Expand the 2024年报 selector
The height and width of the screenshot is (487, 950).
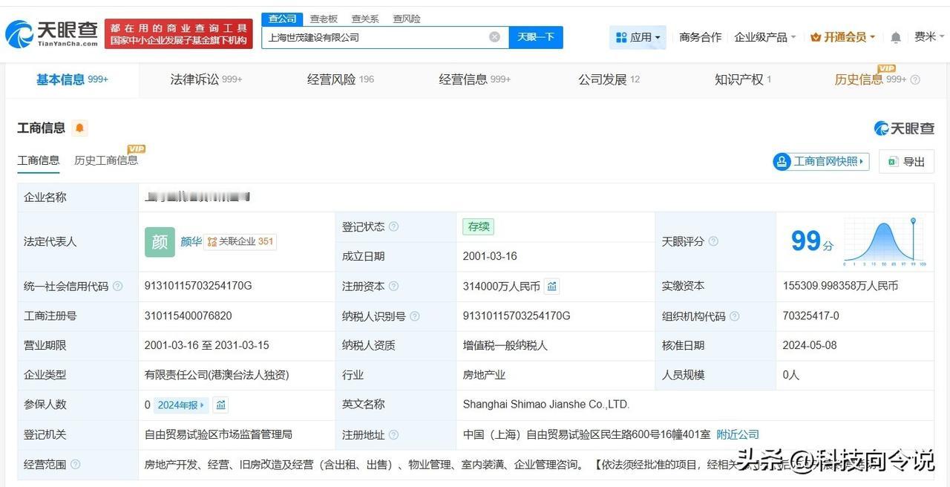coord(182,405)
